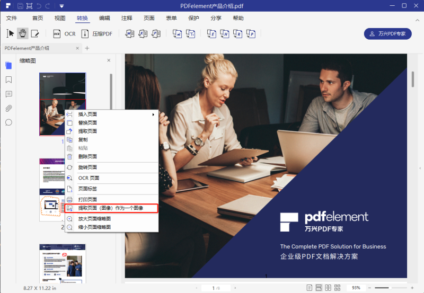
Task: Switch to two-page view icon
Action: tap(328, 288)
